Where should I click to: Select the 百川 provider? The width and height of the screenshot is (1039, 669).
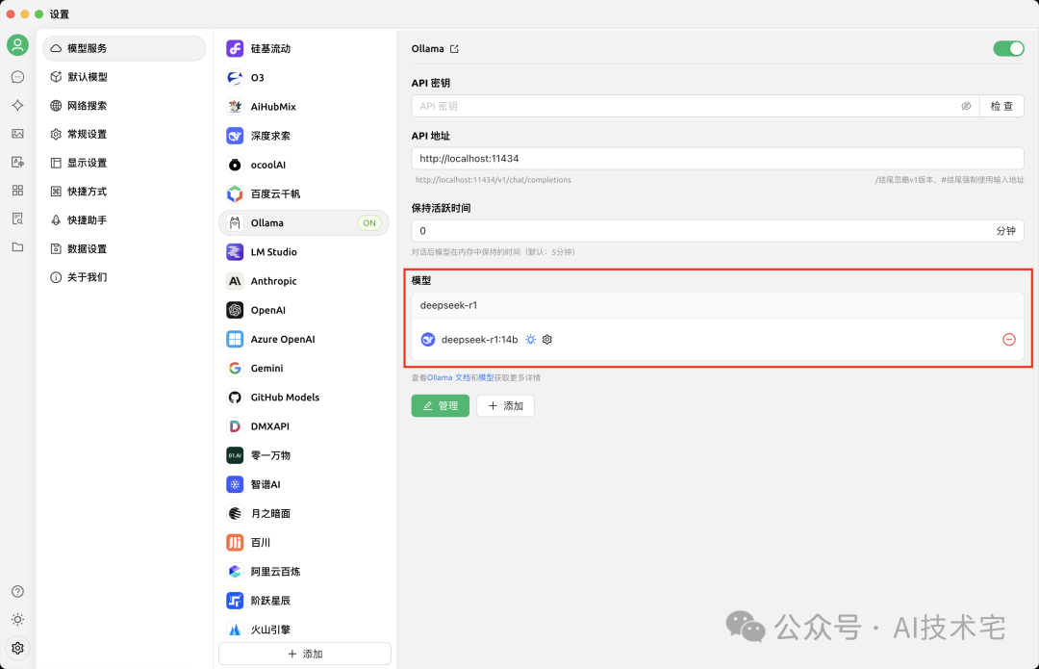click(x=304, y=542)
